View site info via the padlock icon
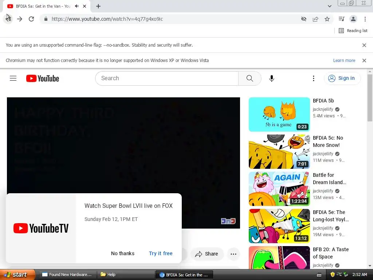 tap(46, 19)
